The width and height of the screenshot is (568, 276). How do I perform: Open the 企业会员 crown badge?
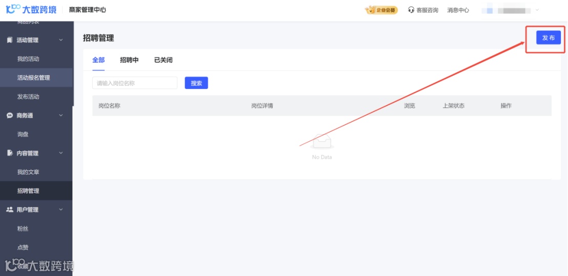coord(381,10)
